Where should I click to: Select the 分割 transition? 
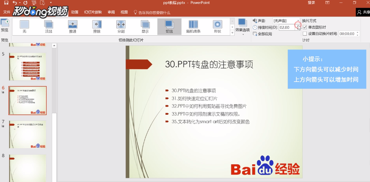[121, 27]
